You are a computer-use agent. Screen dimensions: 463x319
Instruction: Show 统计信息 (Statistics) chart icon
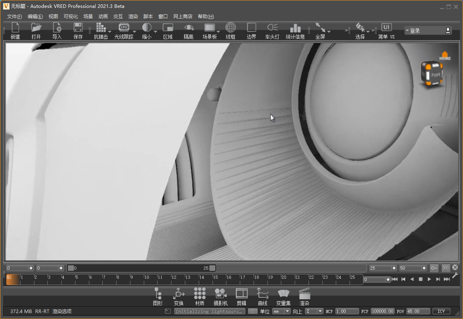(x=295, y=28)
